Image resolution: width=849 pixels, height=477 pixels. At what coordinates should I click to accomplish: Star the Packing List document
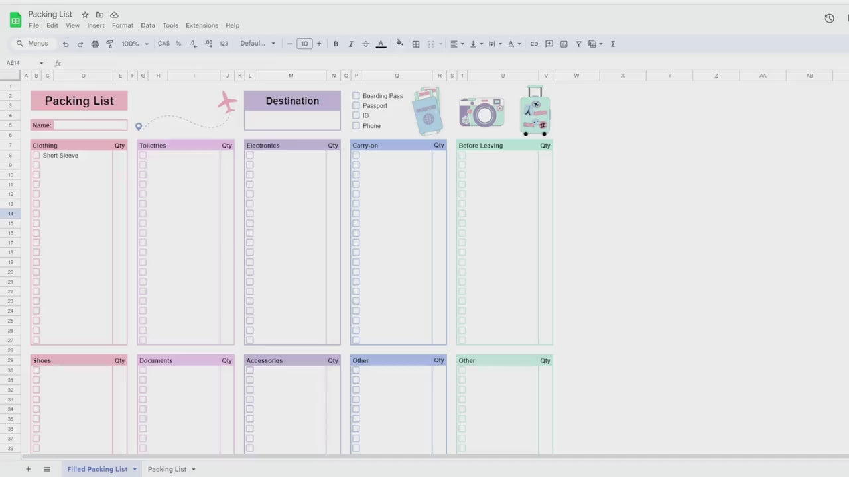pos(85,15)
